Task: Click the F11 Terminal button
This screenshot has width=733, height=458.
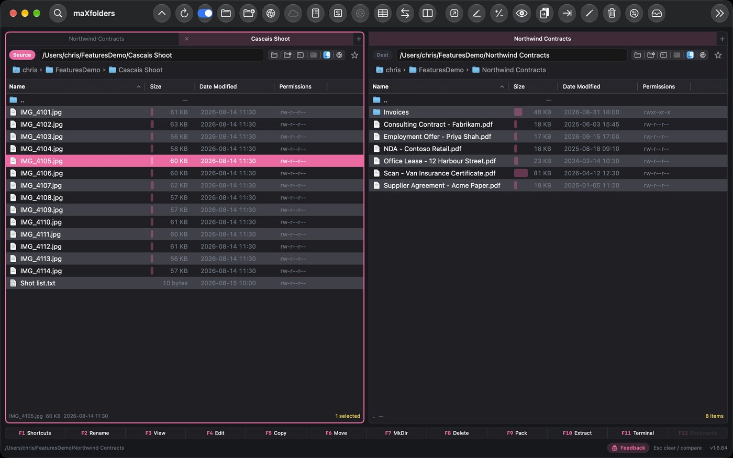Action: [637, 433]
